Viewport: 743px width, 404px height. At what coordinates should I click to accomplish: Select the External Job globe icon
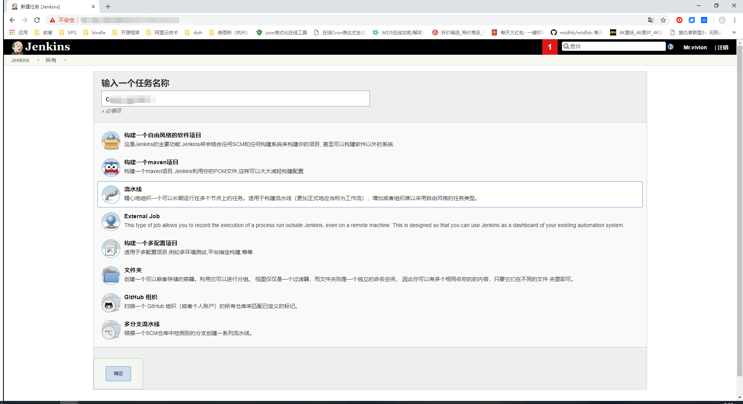coord(111,221)
